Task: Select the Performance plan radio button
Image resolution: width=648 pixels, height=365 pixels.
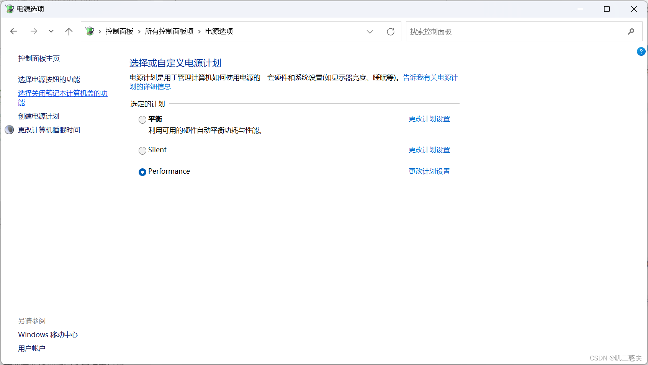Action: pos(142,172)
